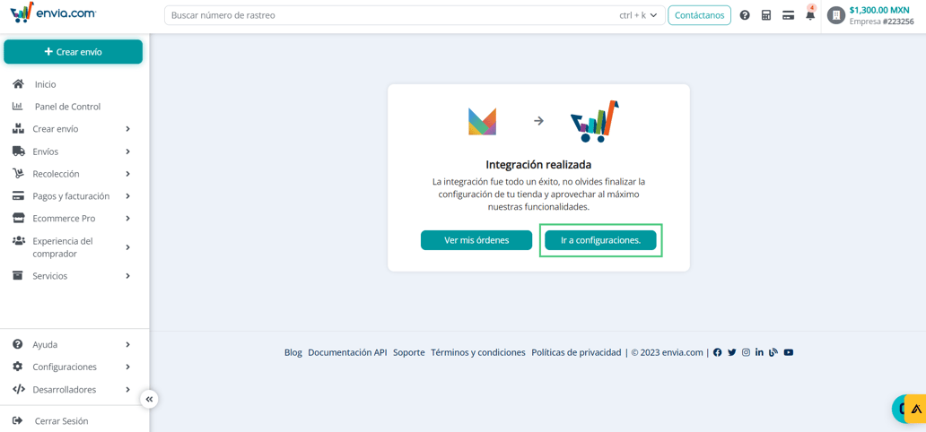Open the LinkedIn icon in footer
Image resolution: width=926 pixels, height=432 pixels.
point(759,352)
